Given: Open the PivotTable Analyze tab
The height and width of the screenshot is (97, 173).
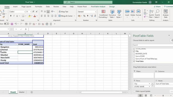Looking at the screenshot, I should tap(98, 6).
